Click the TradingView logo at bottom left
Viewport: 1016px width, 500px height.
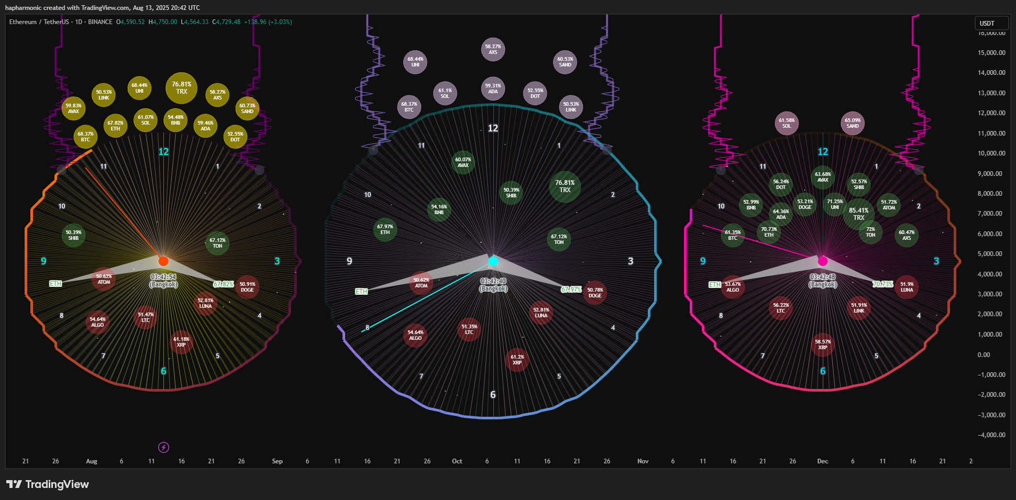pyautogui.click(x=48, y=484)
